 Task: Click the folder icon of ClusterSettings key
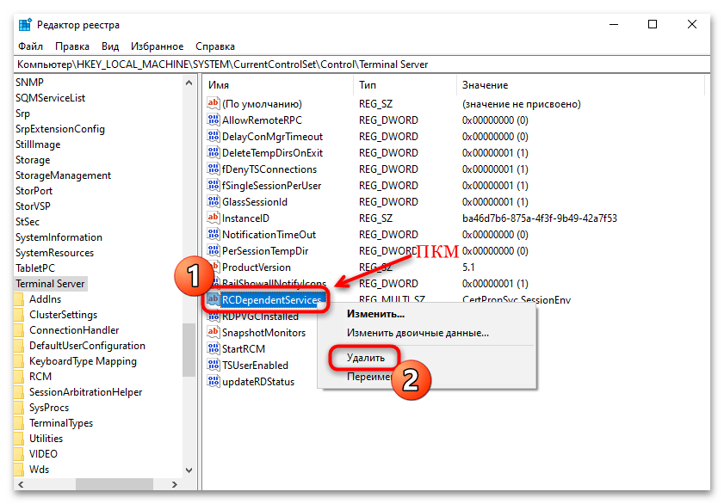pyautogui.click(x=19, y=315)
